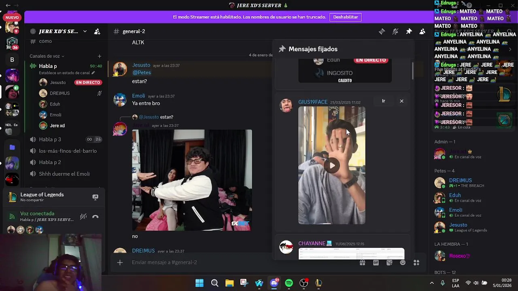The height and width of the screenshot is (291, 518).
Task: Open the B server icon
Action: pos(12,60)
